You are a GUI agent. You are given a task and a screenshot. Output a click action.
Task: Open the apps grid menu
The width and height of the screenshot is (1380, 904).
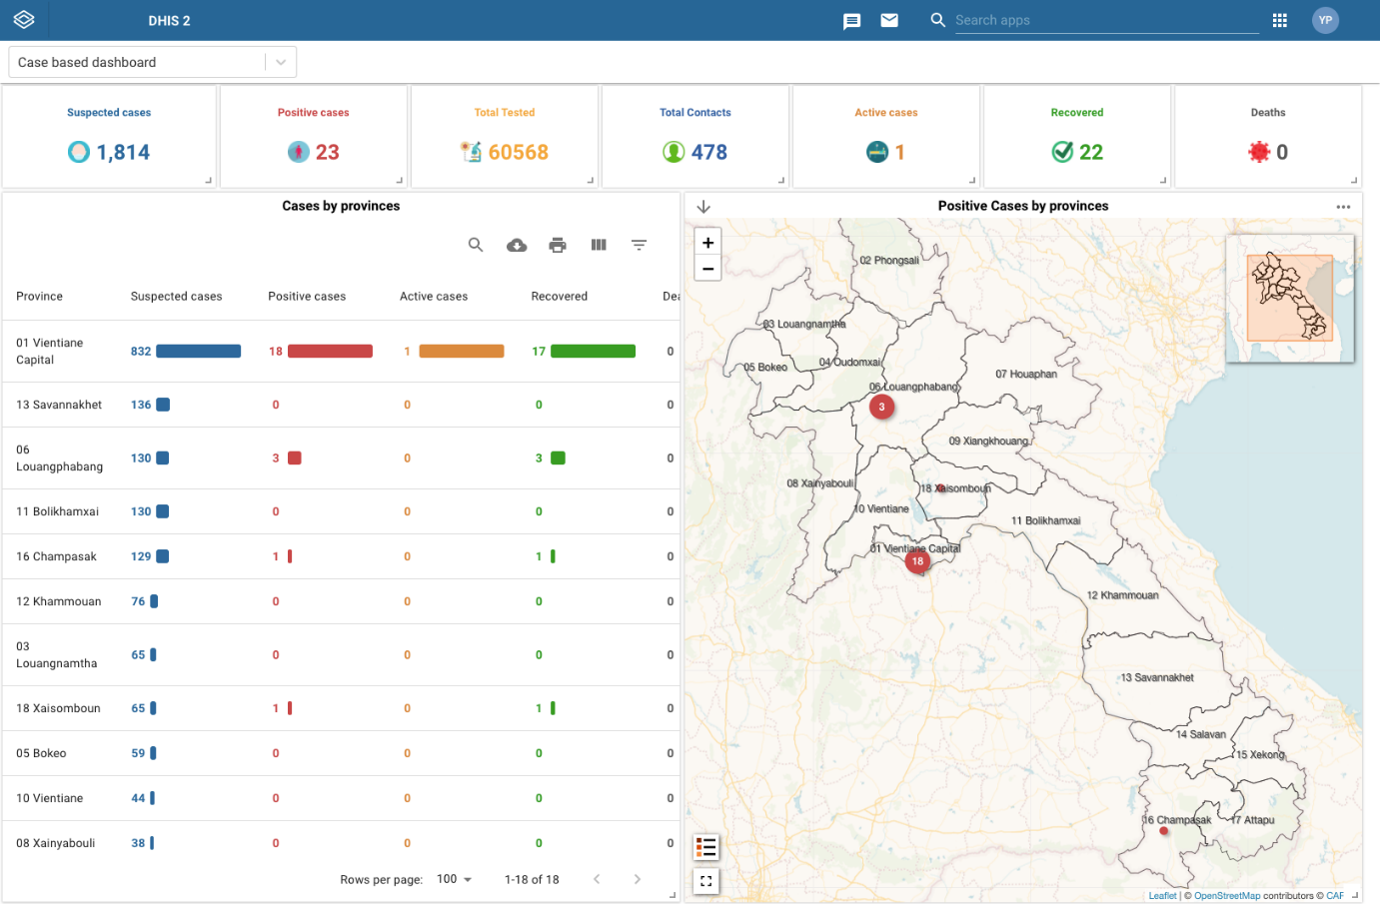(x=1279, y=20)
